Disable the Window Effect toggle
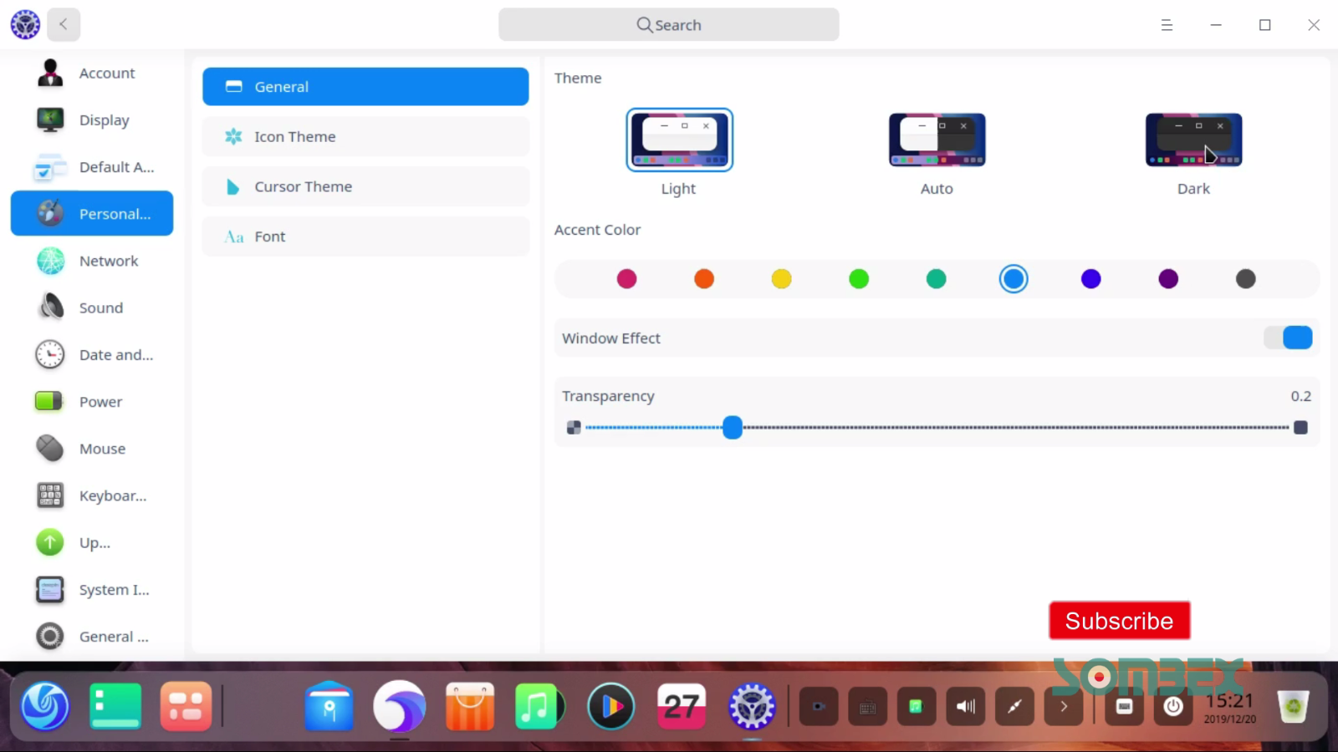 (1288, 338)
